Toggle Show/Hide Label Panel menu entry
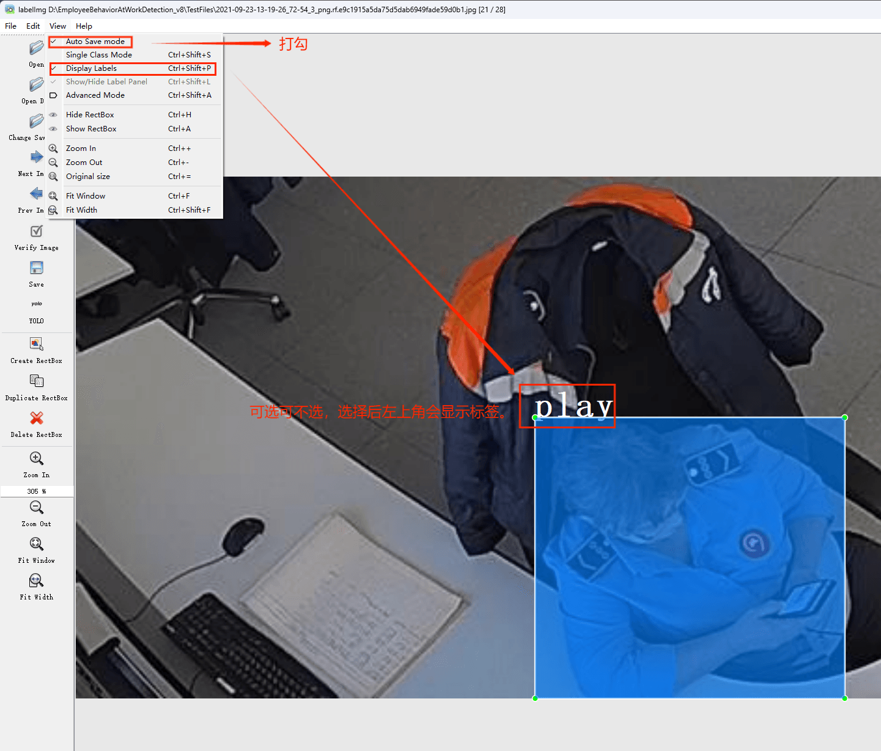This screenshot has width=881, height=751. (x=135, y=82)
